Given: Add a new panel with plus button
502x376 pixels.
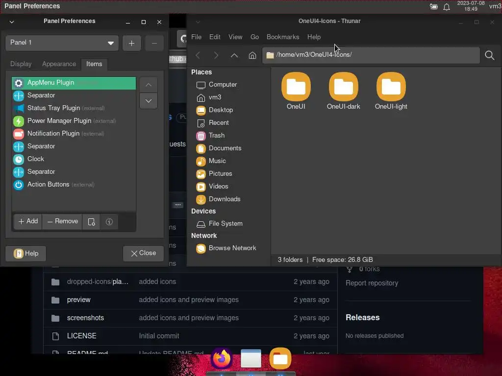Looking at the screenshot, I should (x=131, y=43).
